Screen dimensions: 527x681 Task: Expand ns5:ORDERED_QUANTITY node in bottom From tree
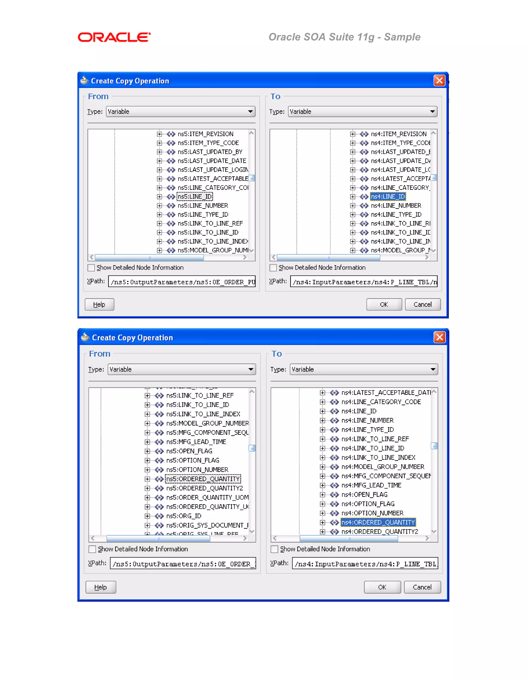[147, 479]
